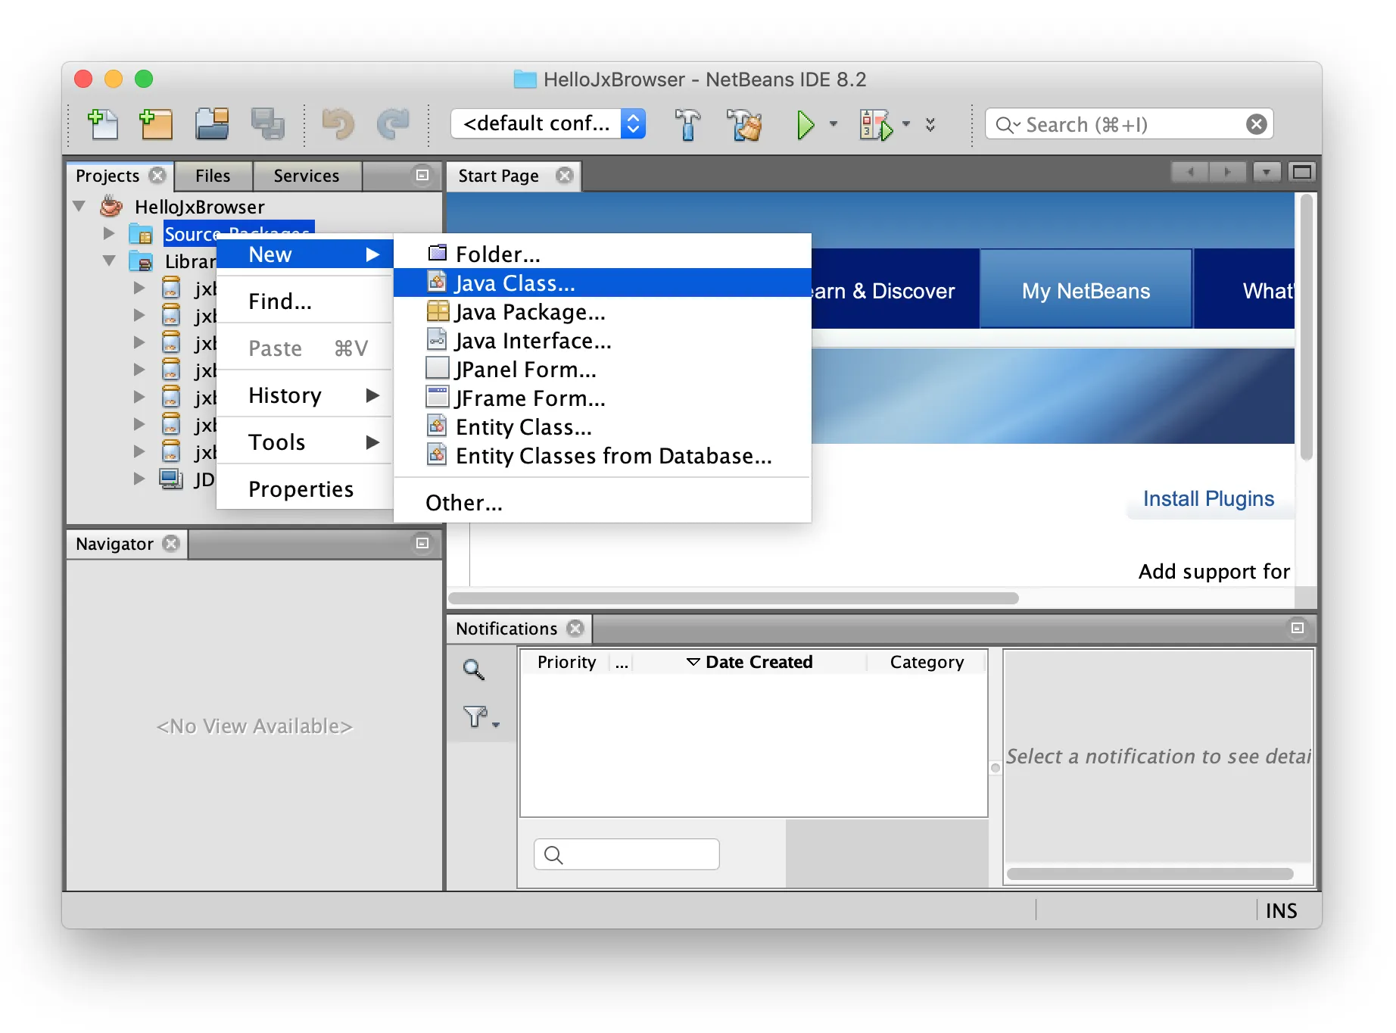Select JPanel Form... menu item
1396x1033 pixels.
coord(603,370)
